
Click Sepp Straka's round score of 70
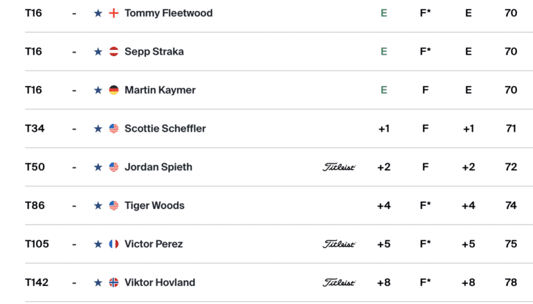click(x=511, y=52)
